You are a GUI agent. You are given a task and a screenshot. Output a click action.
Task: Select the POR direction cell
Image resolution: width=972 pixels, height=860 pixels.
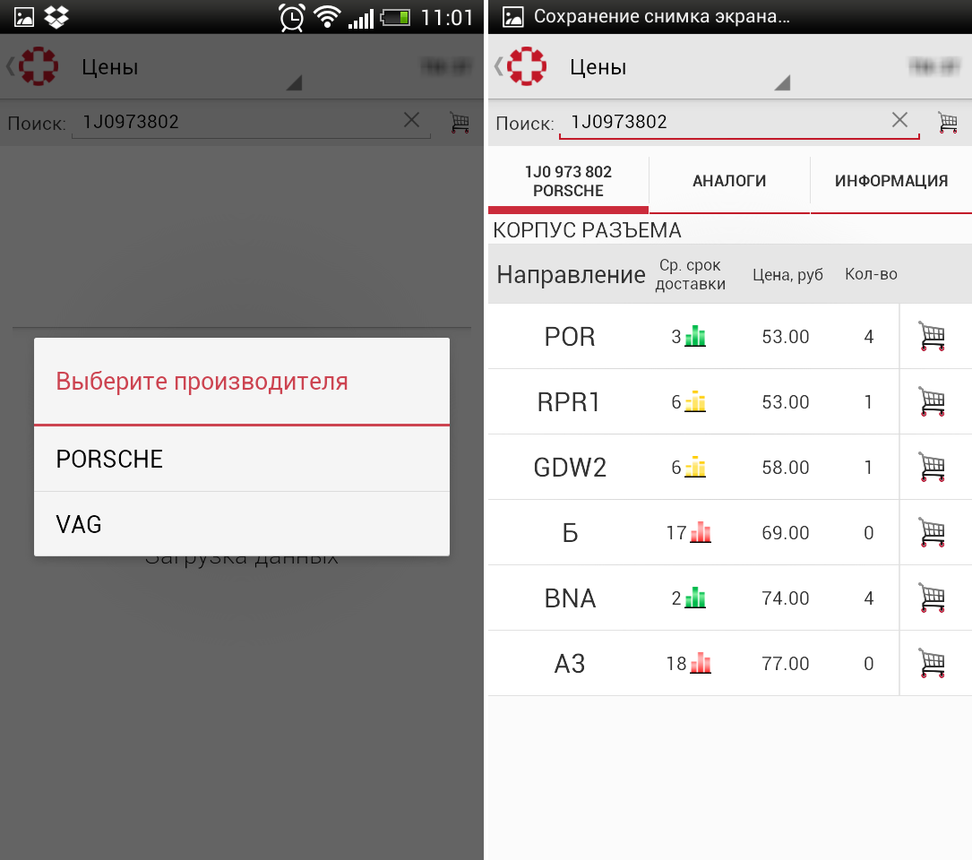click(570, 337)
